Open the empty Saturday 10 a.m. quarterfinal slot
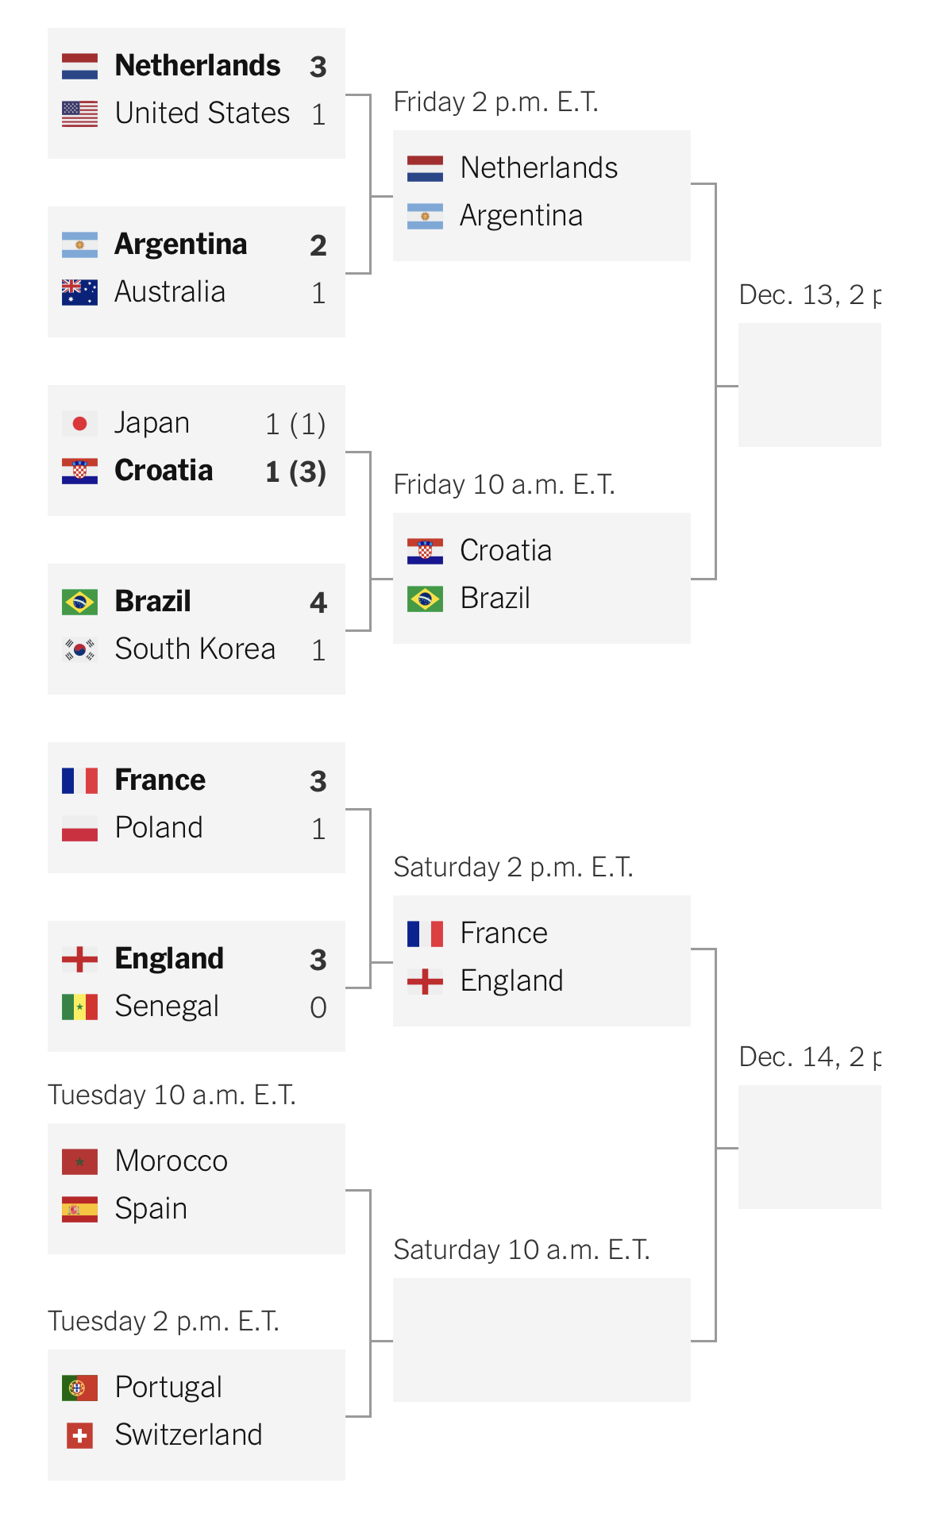 [x=542, y=1340]
